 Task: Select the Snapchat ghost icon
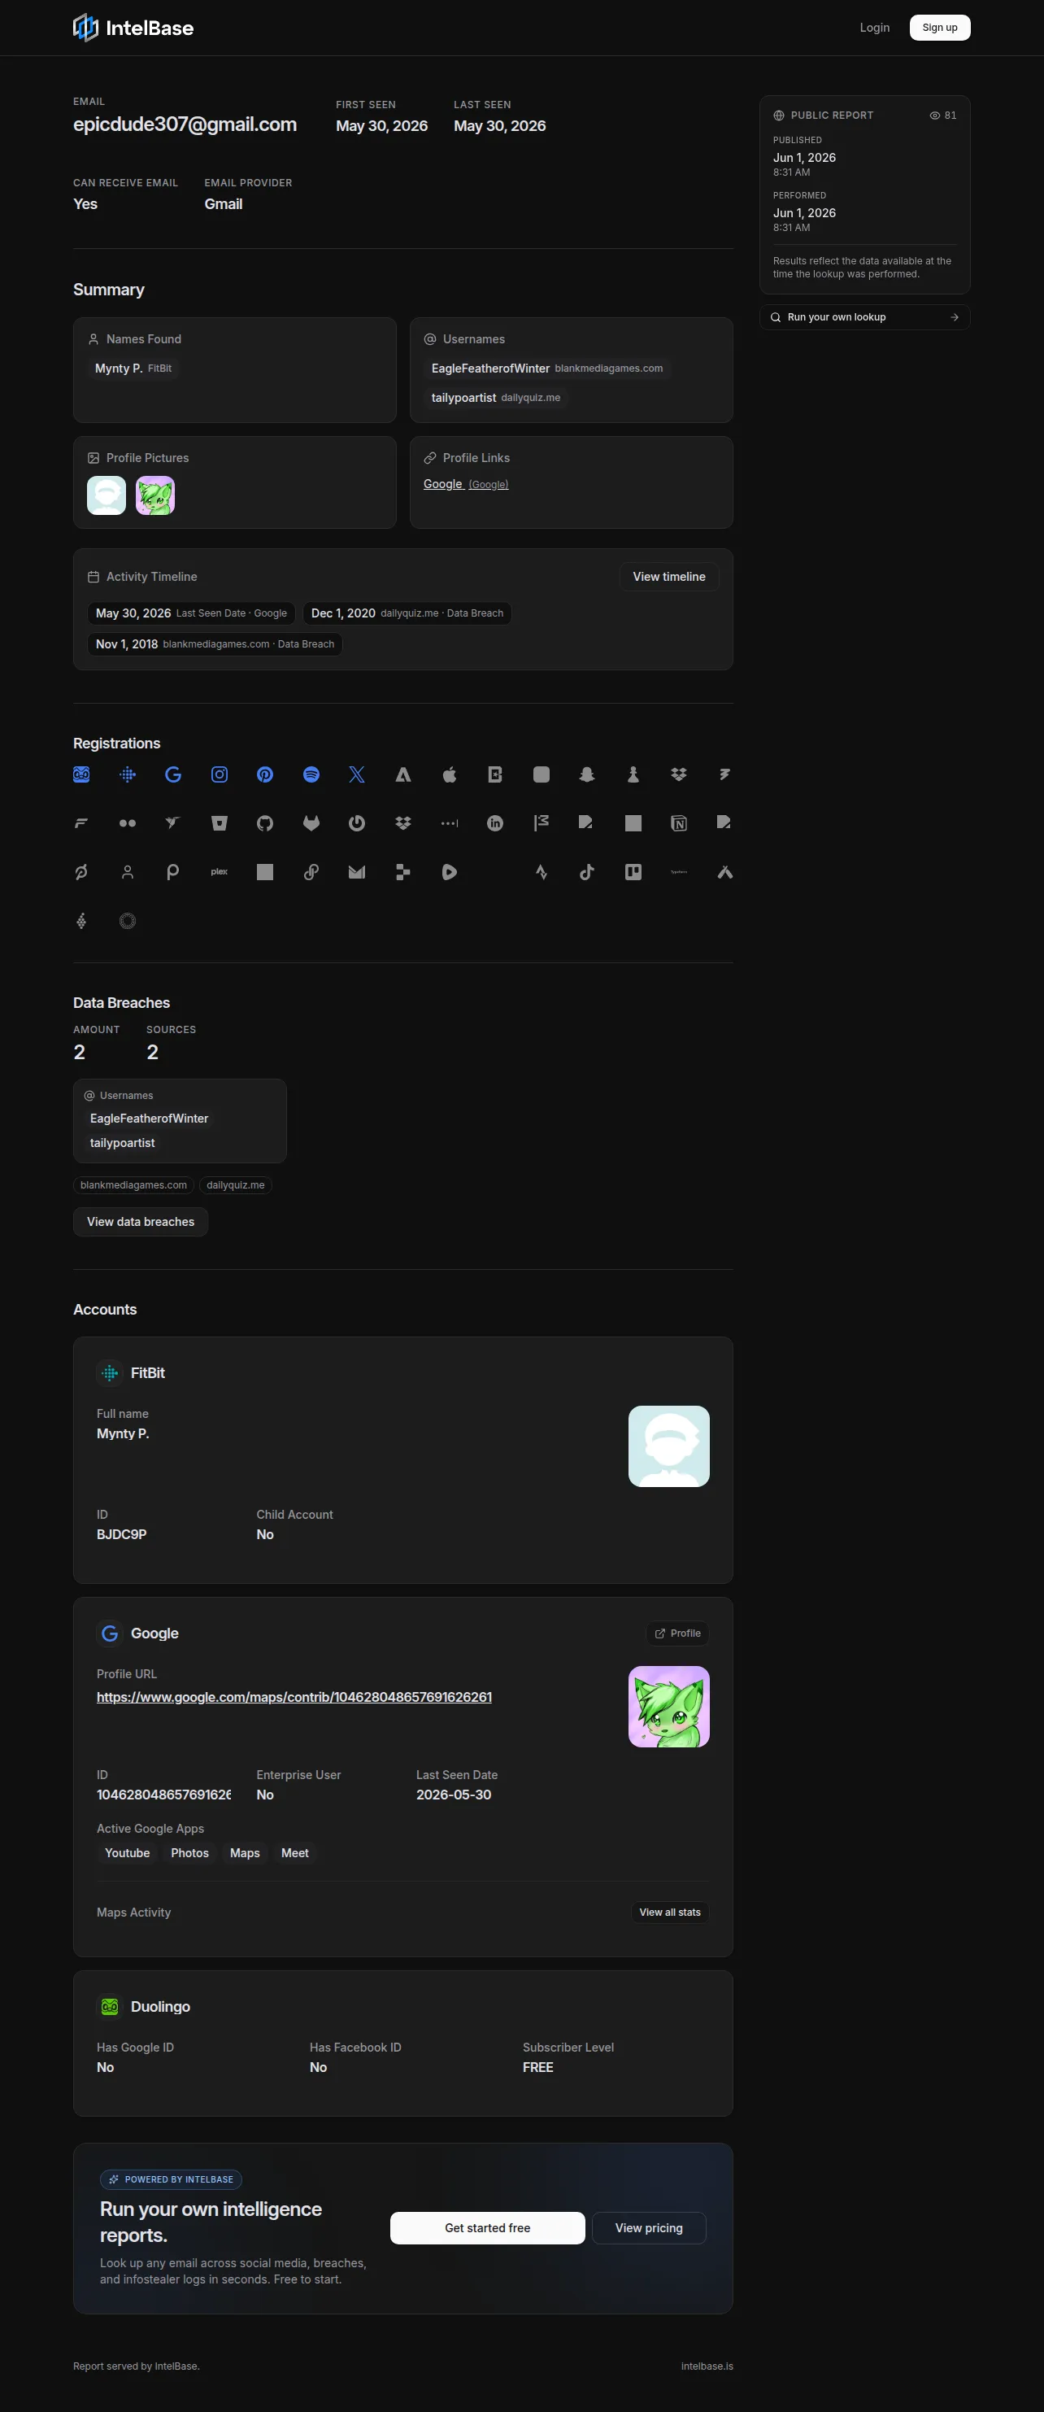(586, 774)
